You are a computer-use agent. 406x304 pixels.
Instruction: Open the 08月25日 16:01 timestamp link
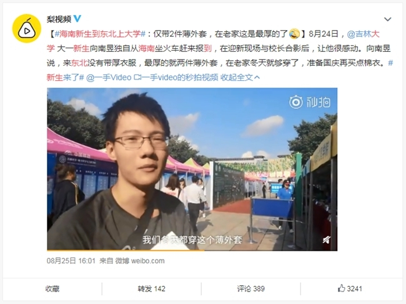(x=71, y=261)
